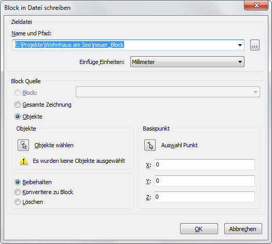
Task: Select the Gesamte Zeichnung radio option
Action: coord(18,105)
